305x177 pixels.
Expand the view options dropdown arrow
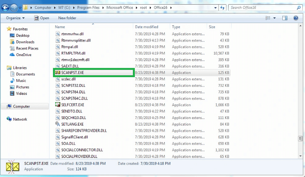274,18
